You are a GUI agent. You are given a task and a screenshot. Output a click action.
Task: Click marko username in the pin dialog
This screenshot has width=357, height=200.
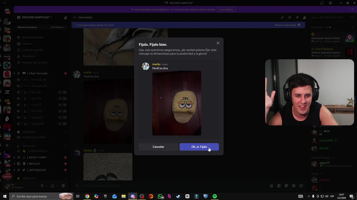click(156, 64)
